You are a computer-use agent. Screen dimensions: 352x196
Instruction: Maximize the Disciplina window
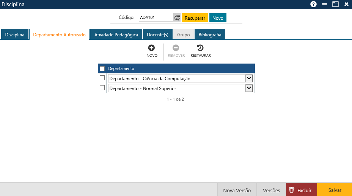(x=335, y=4)
